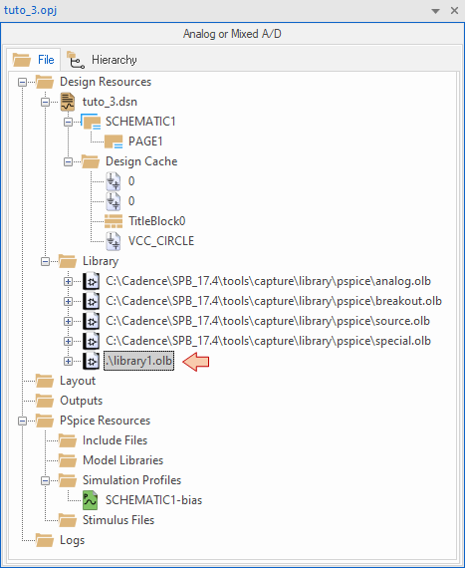This screenshot has width=465, height=568.
Task: Collapse the PSpice Resources folder
Action: point(23,421)
